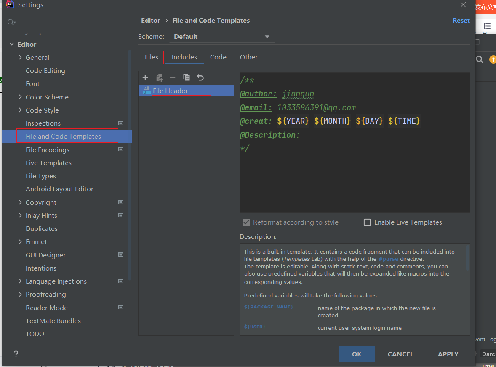Screen dimensions: 496x367
Task: Select TODO in settings tree
Action: coord(35,334)
